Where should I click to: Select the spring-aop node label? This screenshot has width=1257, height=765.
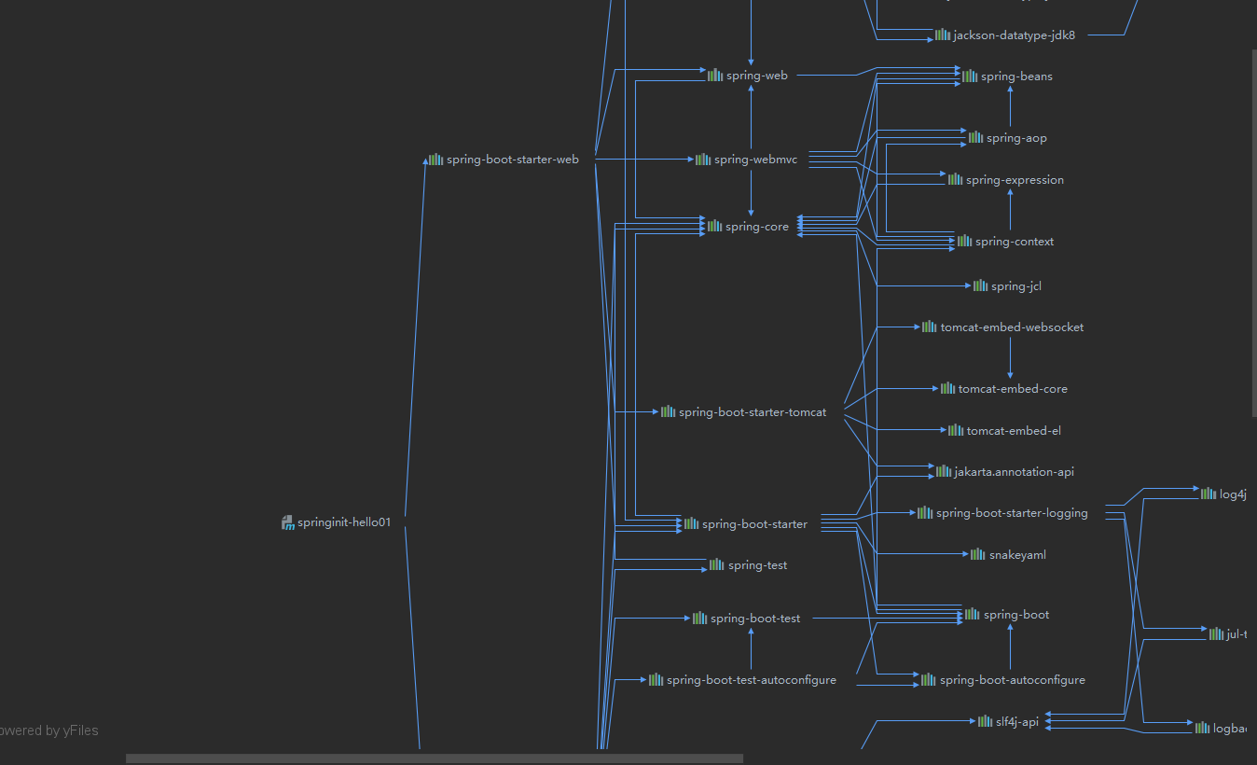1016,138
